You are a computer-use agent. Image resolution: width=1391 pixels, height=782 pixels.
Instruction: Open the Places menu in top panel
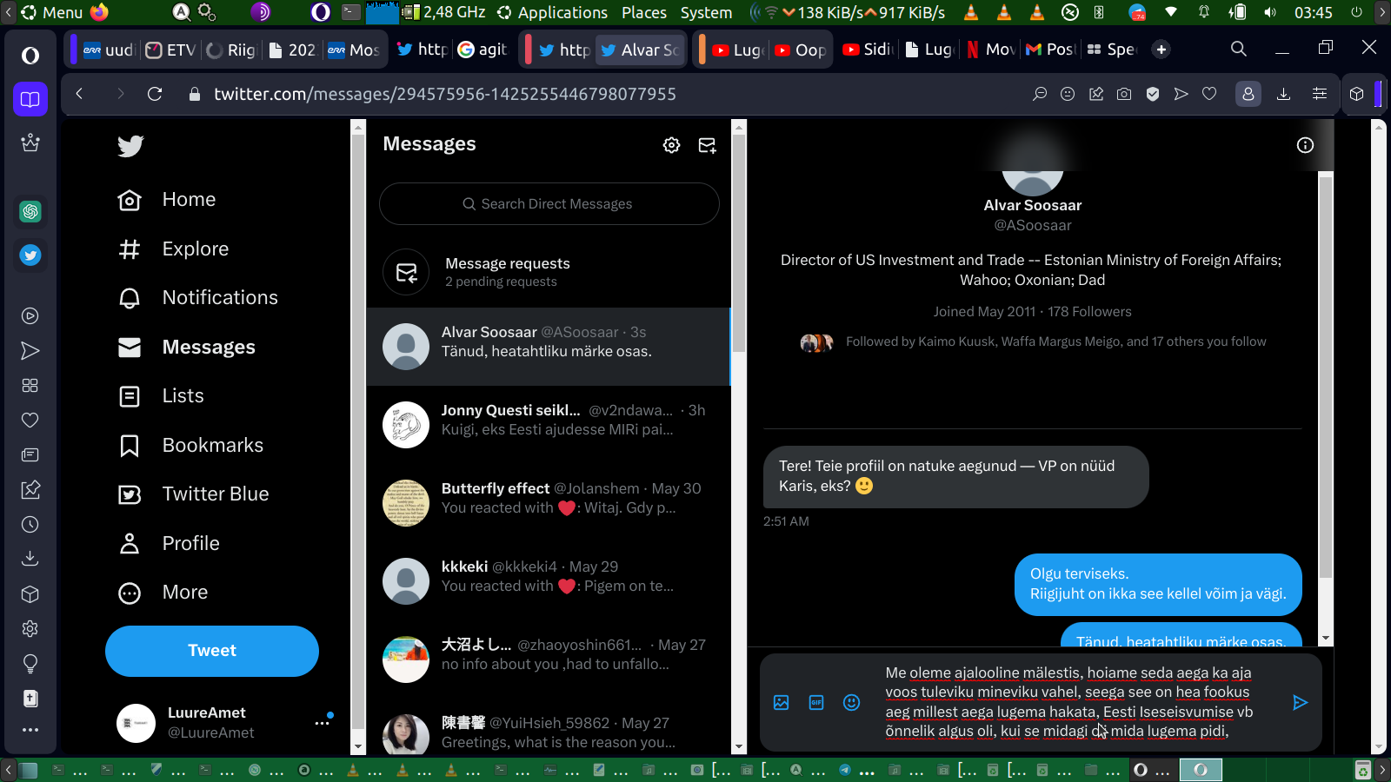coord(644,12)
